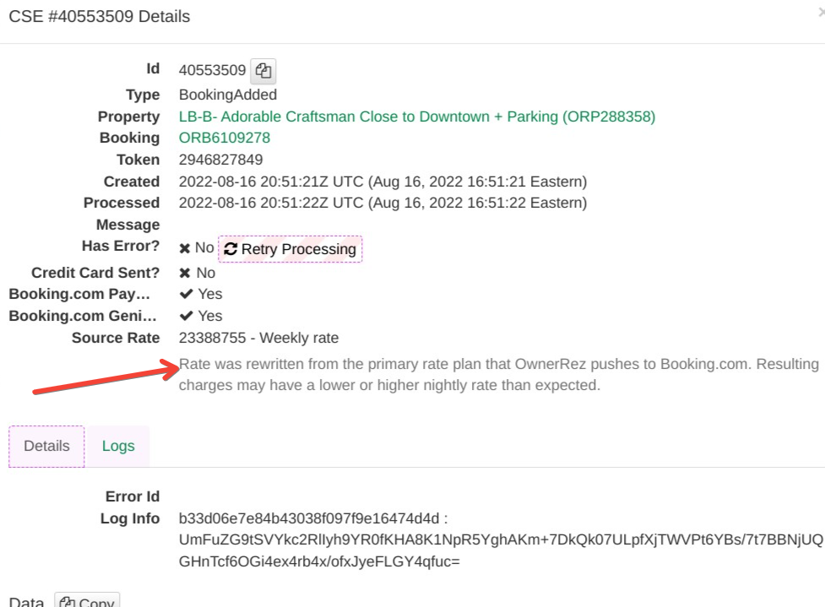825x607 pixels.
Task: Switch to the Logs tab
Action: [x=118, y=446]
